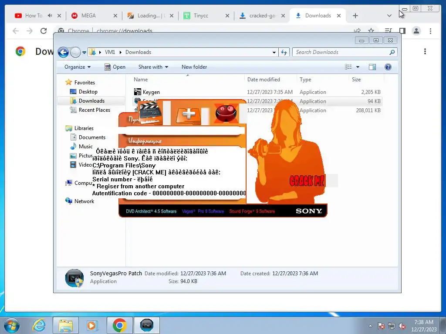The image size is (446, 334).
Task: Click the 208,011 KB file size cell
Action: click(368, 110)
